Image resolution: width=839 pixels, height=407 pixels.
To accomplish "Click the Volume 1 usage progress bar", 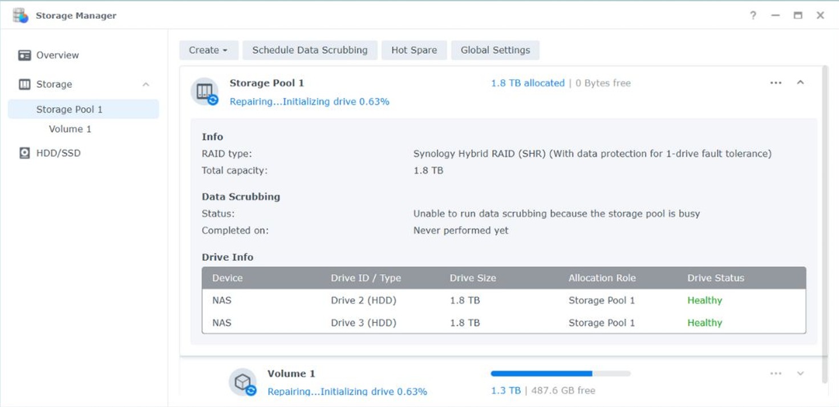I will (561, 374).
